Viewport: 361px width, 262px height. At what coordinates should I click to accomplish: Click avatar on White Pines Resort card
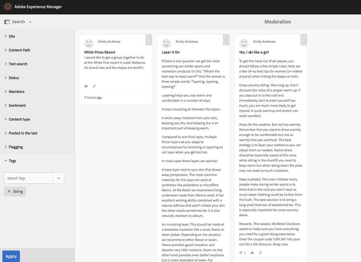[x=89, y=43]
